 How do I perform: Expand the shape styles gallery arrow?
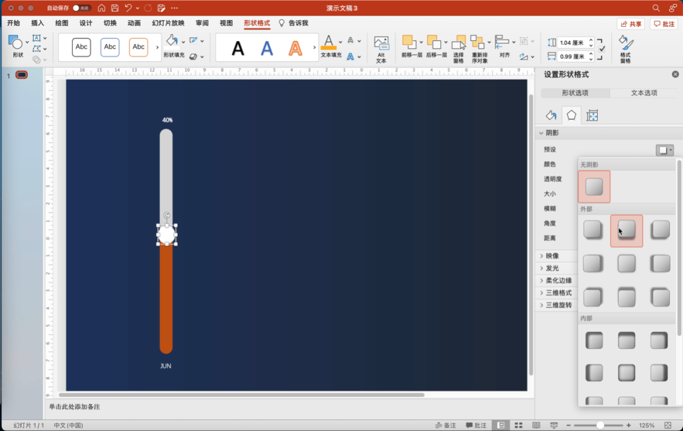(157, 47)
